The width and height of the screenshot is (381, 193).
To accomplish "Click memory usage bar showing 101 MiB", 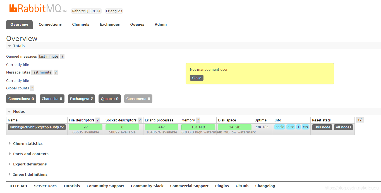I will pyautogui.click(x=198, y=127).
